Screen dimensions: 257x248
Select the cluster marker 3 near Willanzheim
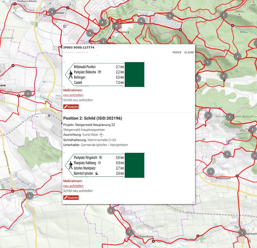tap(30, 196)
